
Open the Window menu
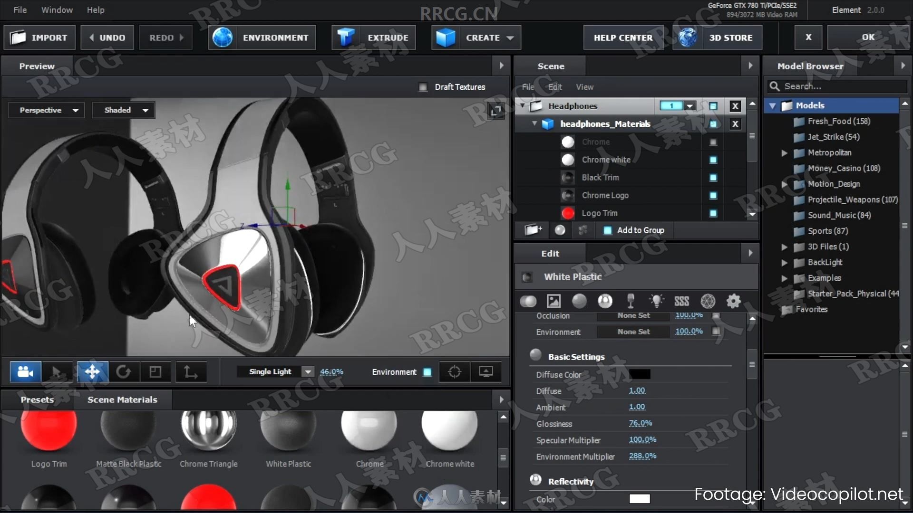pyautogui.click(x=57, y=10)
